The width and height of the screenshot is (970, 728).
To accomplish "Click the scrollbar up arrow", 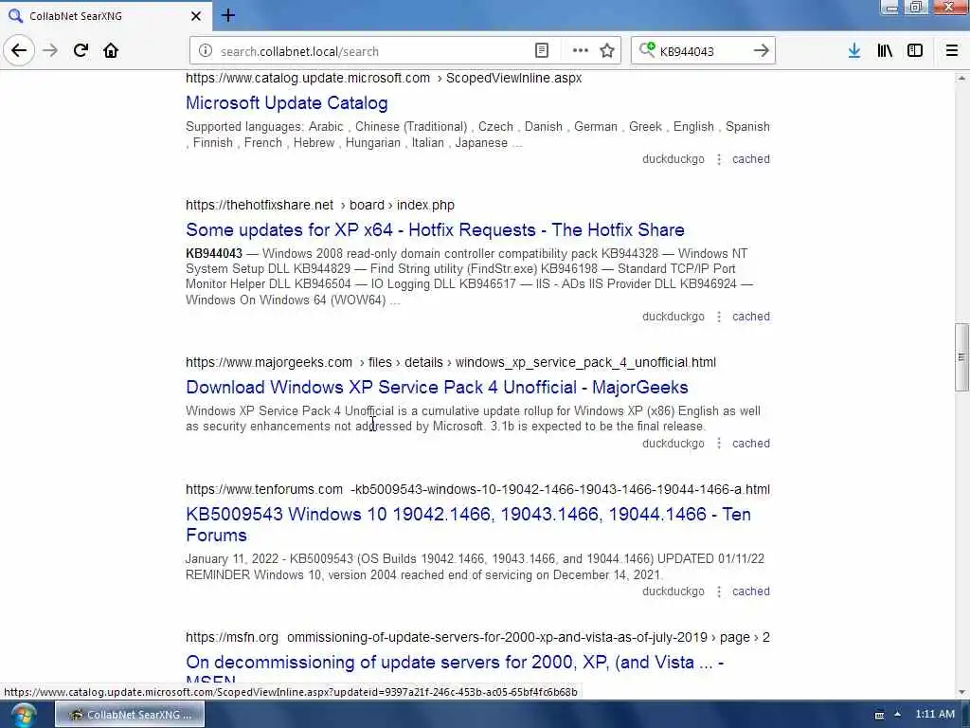I will pos(961,78).
